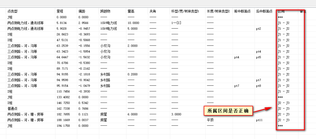
Task: Click the 跨越物 column header
Action: 105,11
